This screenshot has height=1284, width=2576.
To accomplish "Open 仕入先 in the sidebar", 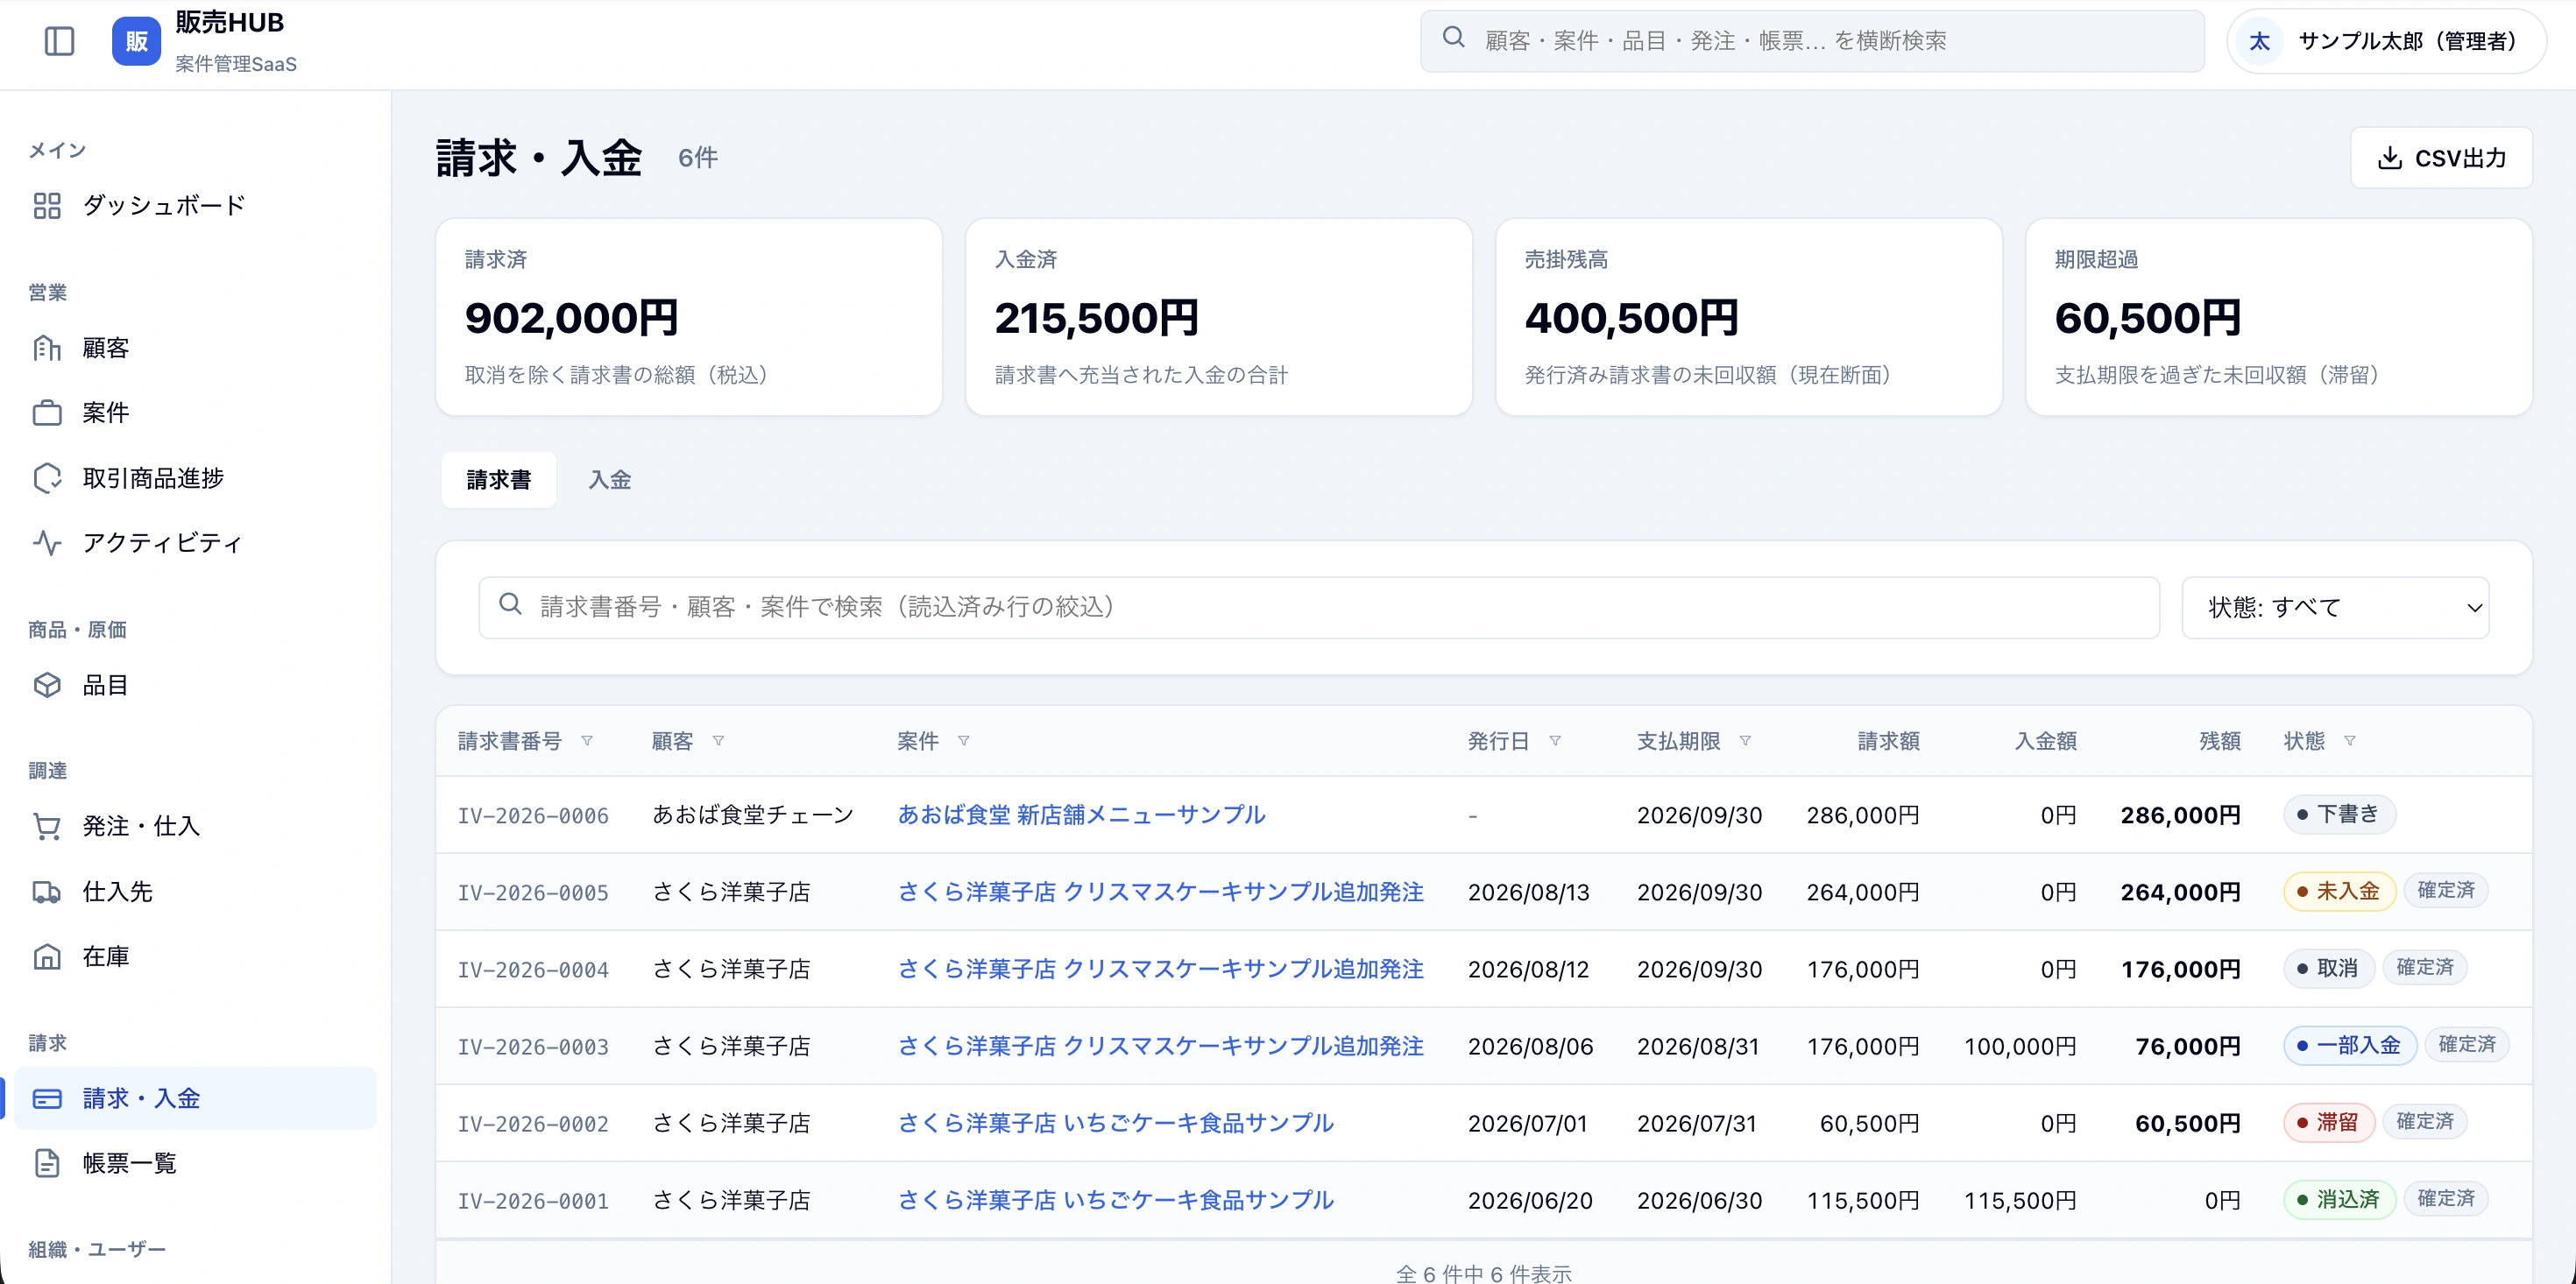I will coord(195,892).
